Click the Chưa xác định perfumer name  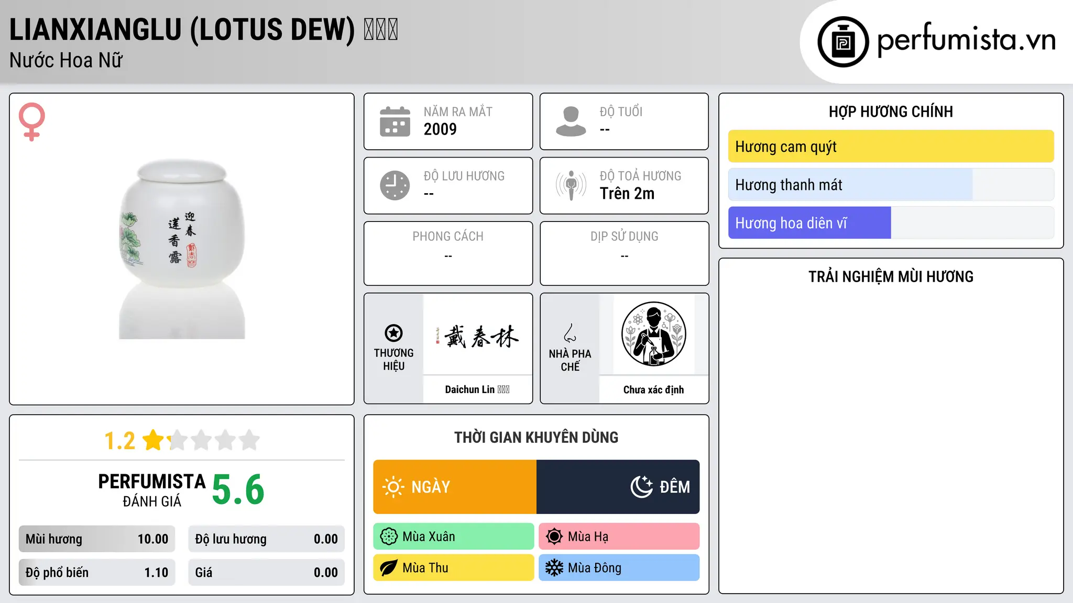point(654,389)
